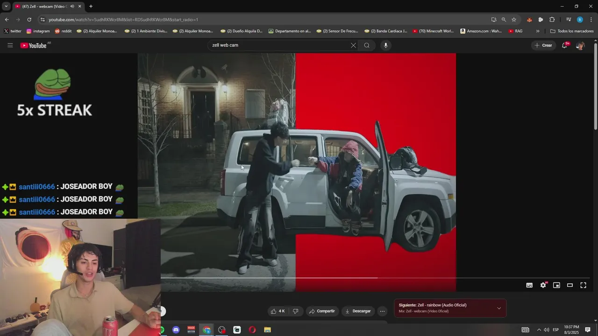Open the '(2) Banda Cardiaca J...' bookmark
Screen dimensions: 598x336
tap(385, 31)
